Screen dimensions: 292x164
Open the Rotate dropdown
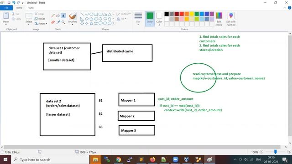tap(41, 23)
